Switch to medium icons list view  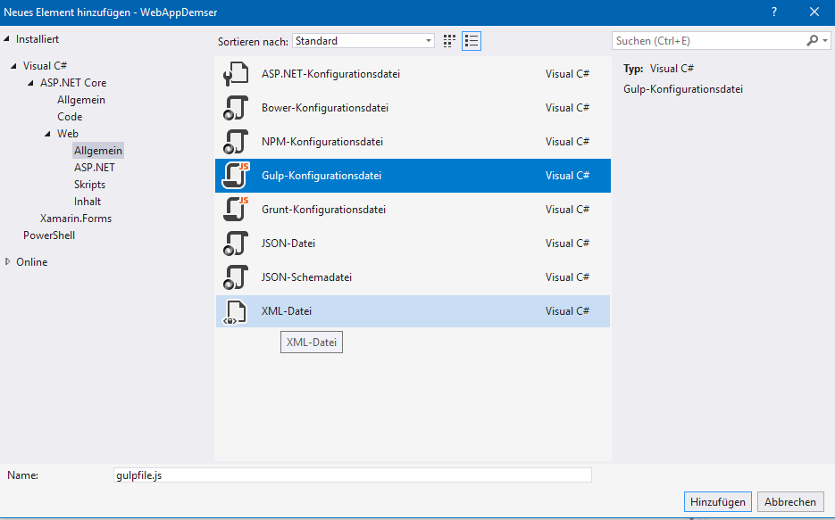click(x=472, y=41)
